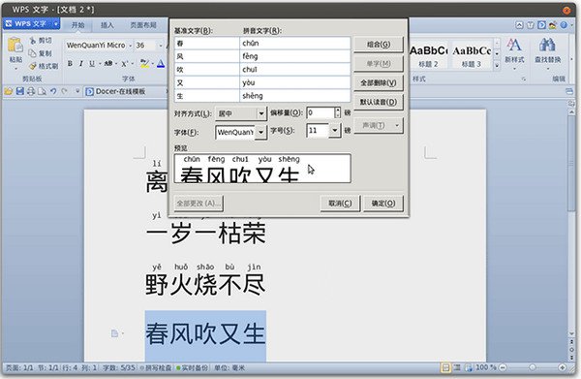Click the 单位: 毫米 units status item
Image resolution: width=581 pixels, height=379 pixels.
(229, 368)
